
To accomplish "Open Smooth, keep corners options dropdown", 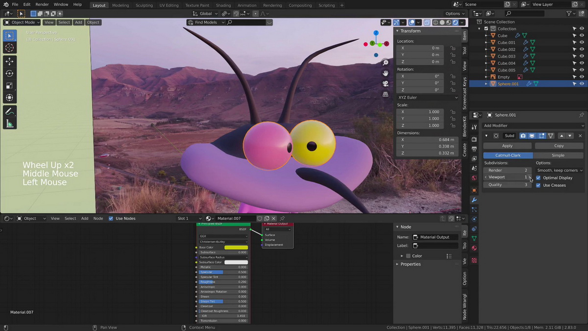I will pyautogui.click(x=560, y=170).
